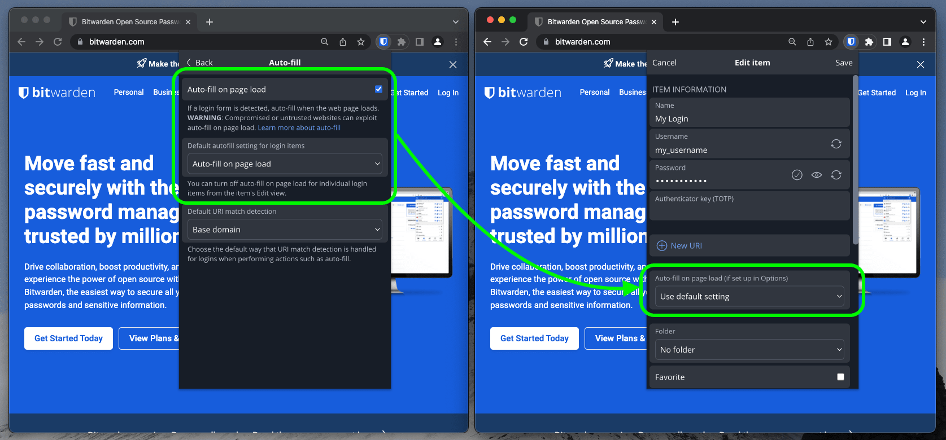946x440 pixels.
Task: Reload page in right browser
Action: 524,42
